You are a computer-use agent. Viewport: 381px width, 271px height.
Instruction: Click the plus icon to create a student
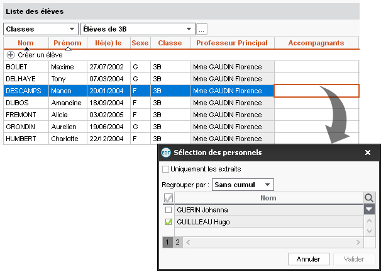pos(11,55)
